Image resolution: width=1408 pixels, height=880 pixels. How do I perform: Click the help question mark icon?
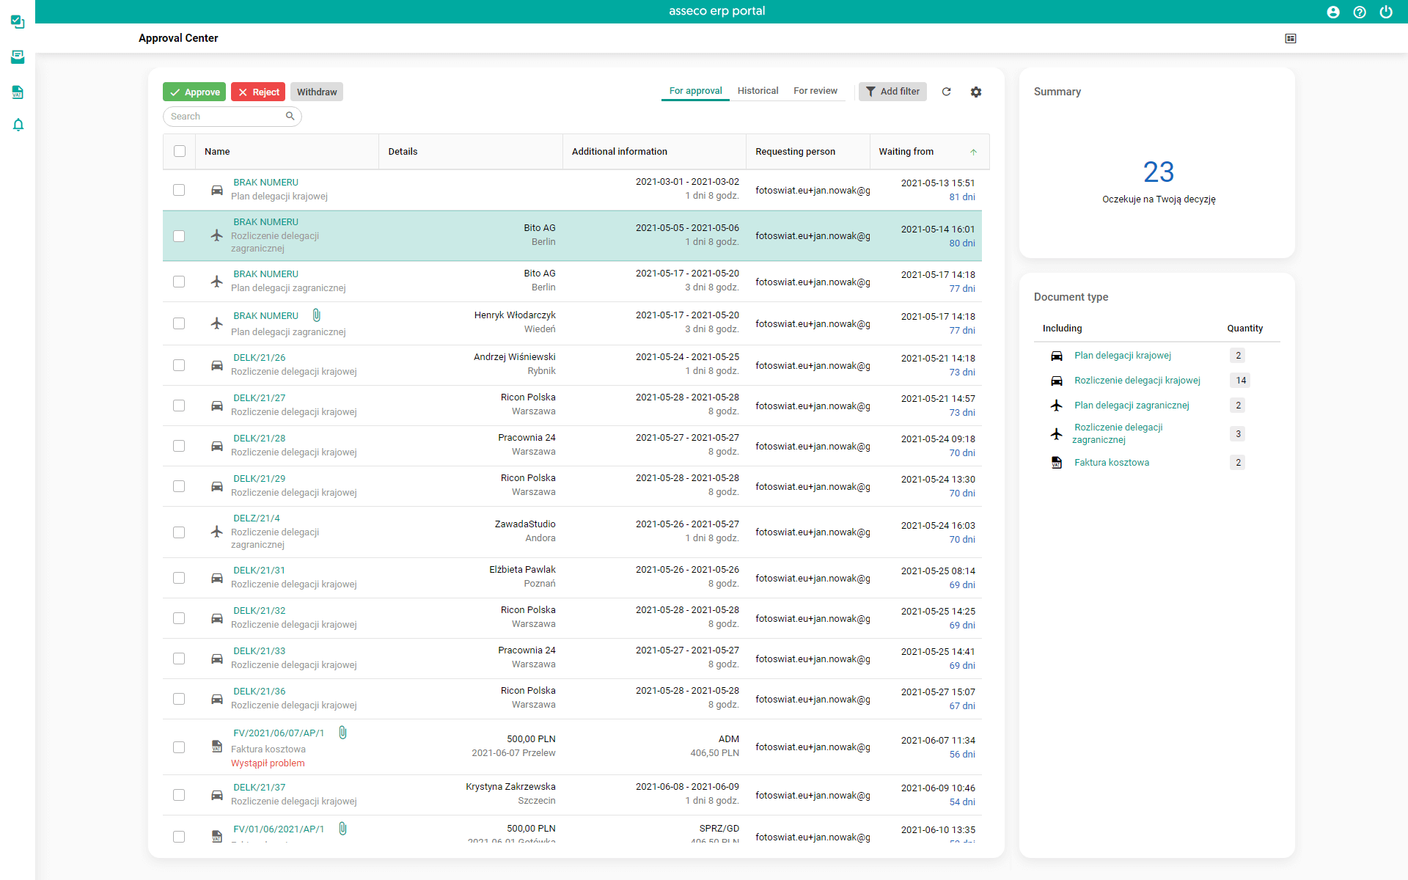[1360, 12]
